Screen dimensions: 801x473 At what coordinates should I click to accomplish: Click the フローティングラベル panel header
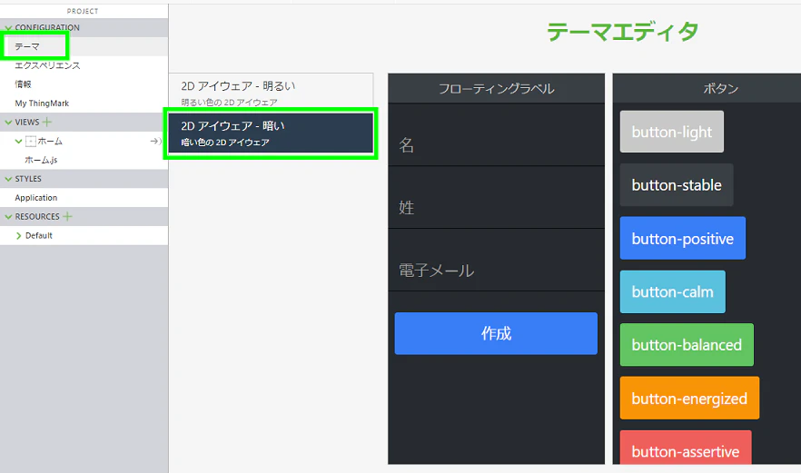point(496,88)
